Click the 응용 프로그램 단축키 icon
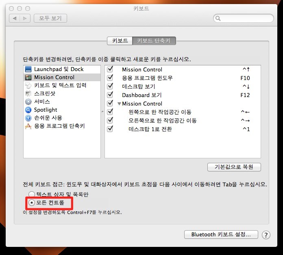283x255 pixels. [28, 126]
